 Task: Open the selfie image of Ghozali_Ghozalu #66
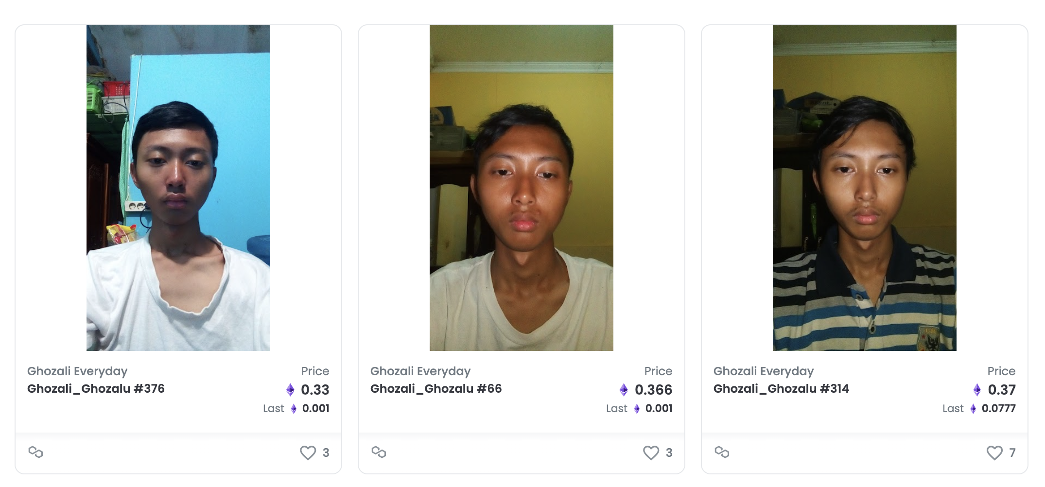click(x=522, y=188)
